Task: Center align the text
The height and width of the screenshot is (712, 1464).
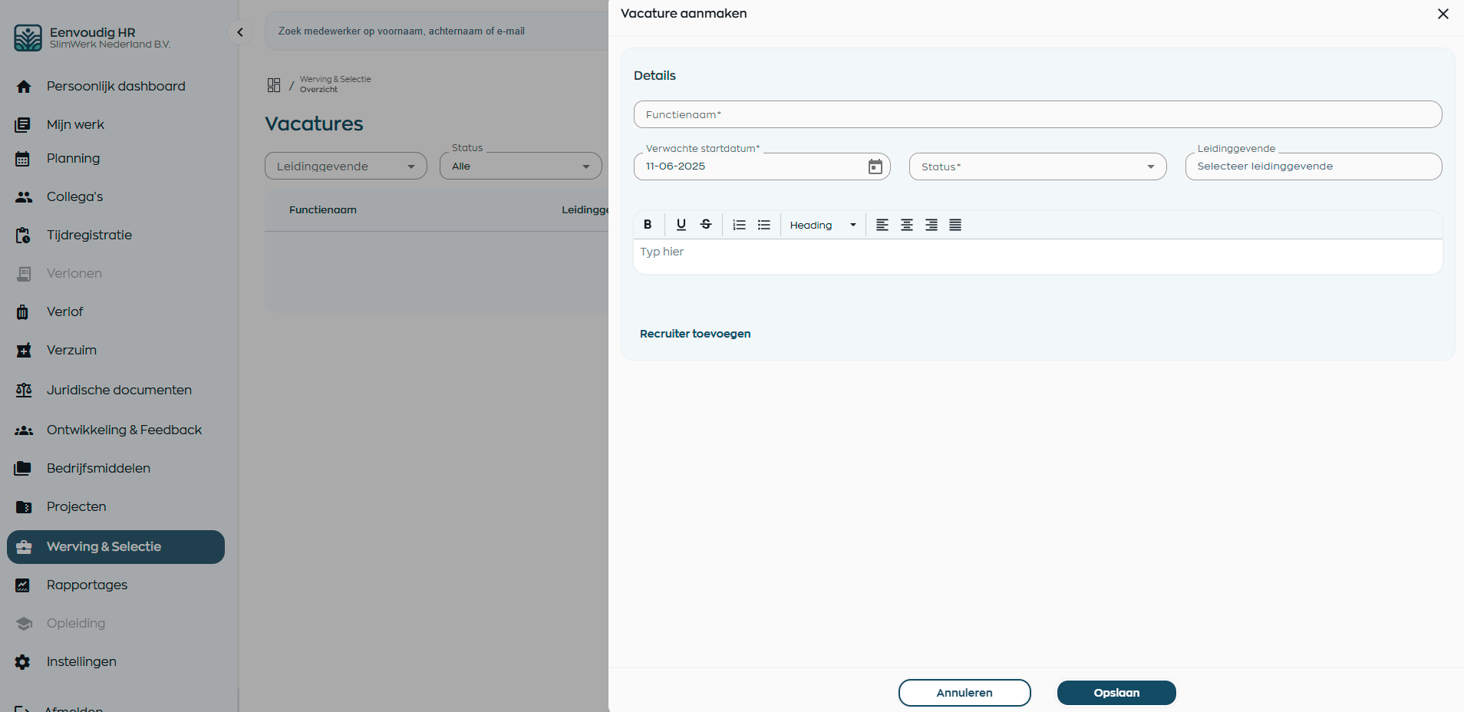Action: tap(907, 225)
